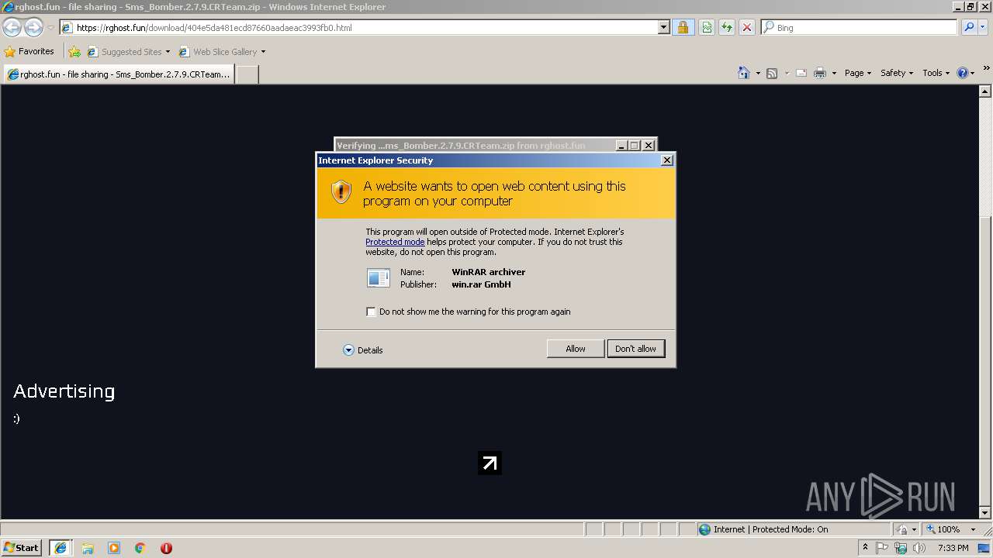Open Windows Explorer folder in taskbar
The width and height of the screenshot is (993, 558).
88,548
